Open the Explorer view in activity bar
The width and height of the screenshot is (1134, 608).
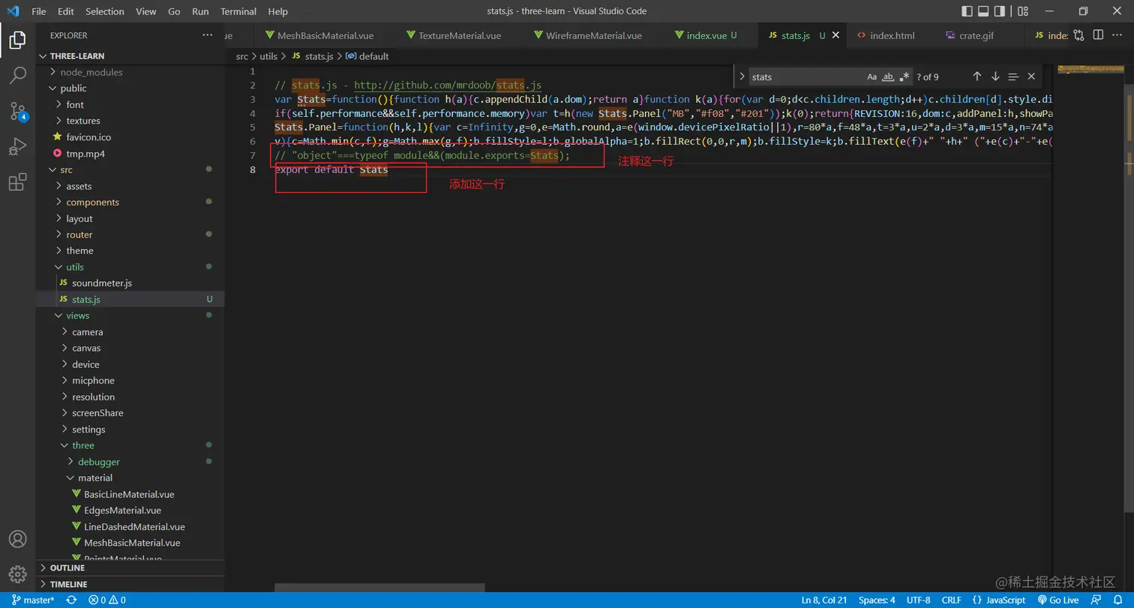click(17, 40)
